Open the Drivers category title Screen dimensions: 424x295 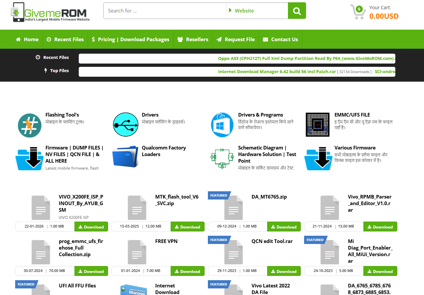click(x=150, y=115)
